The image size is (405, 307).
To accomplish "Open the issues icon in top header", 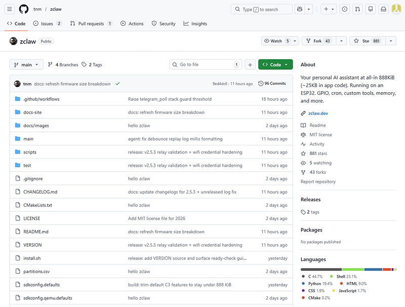I will point(345,9).
